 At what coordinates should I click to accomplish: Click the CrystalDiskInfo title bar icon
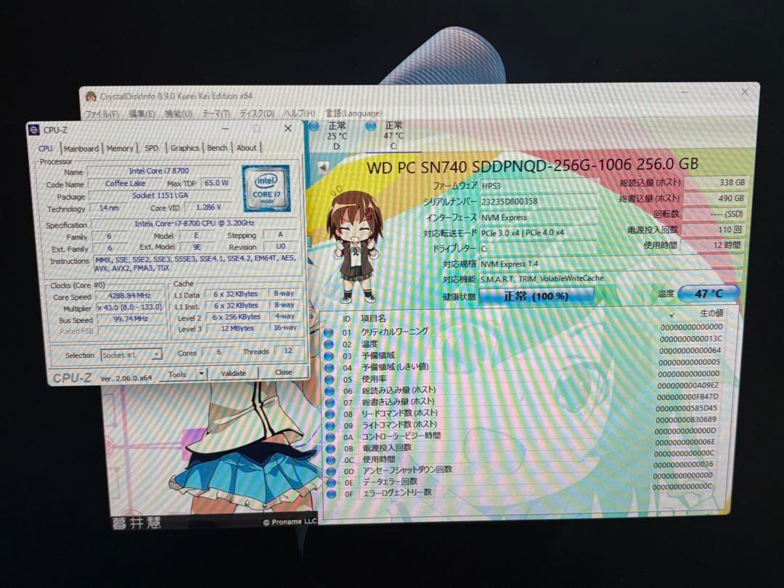click(x=91, y=97)
